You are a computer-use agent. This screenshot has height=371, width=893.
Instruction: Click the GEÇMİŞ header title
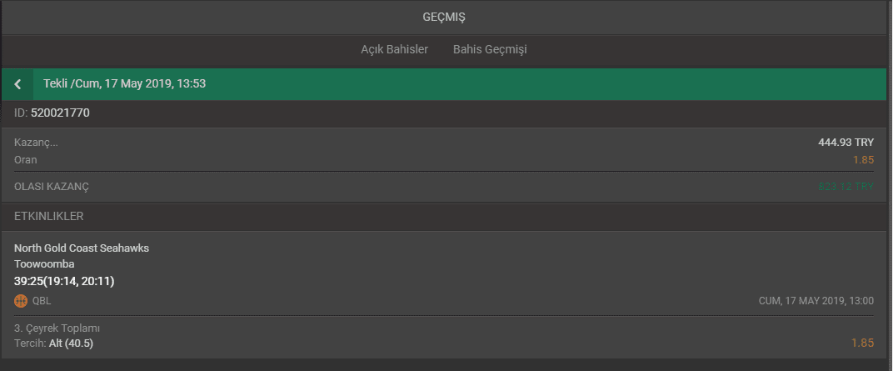[444, 18]
